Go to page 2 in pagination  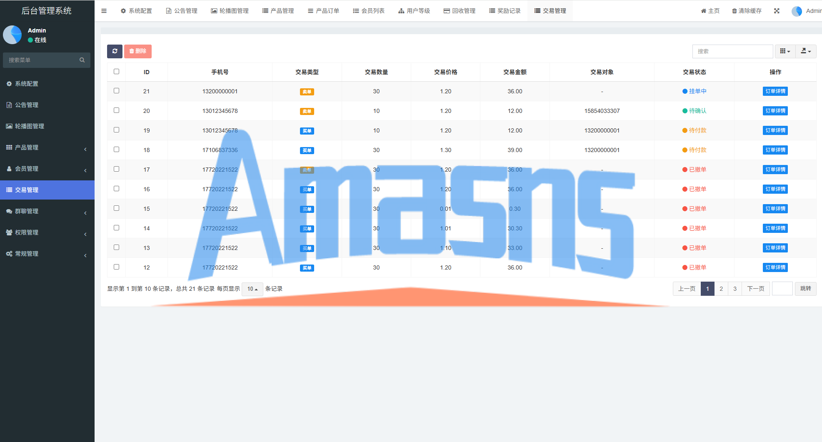[x=721, y=289]
